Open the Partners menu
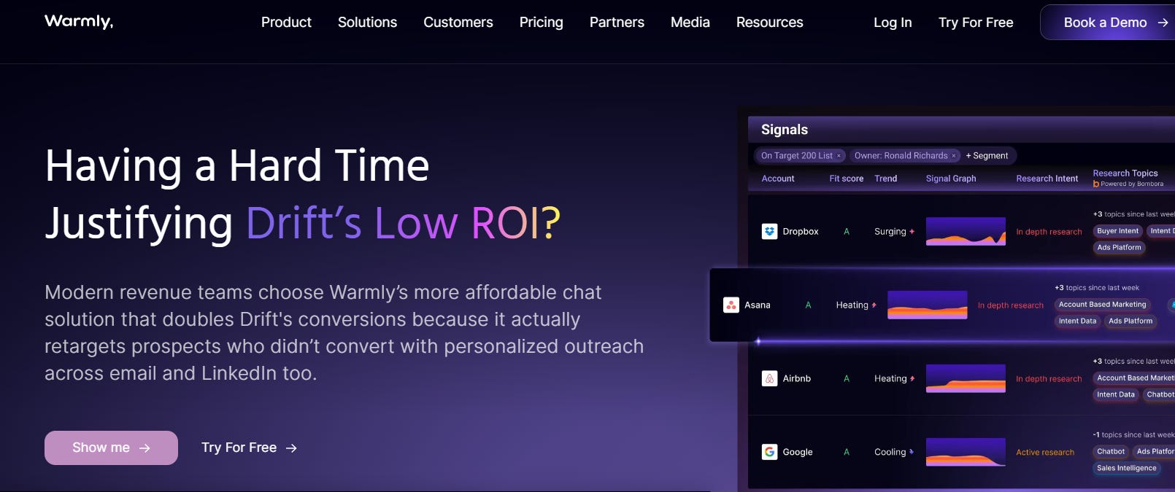Image resolution: width=1175 pixels, height=492 pixels. (617, 23)
